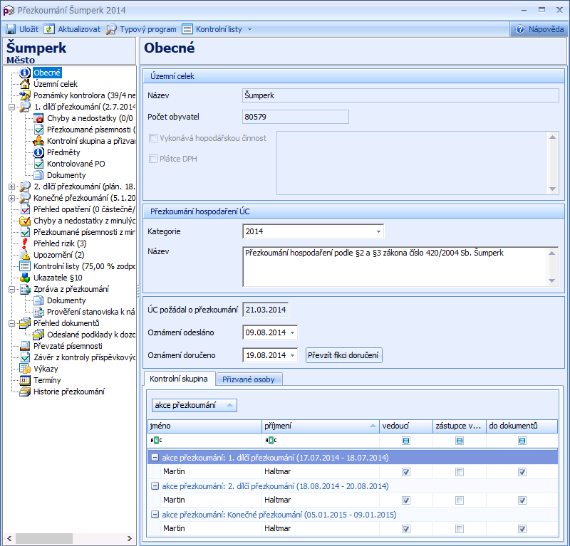Click the Typový program toolbar label
570x546 pixels.
click(148, 29)
